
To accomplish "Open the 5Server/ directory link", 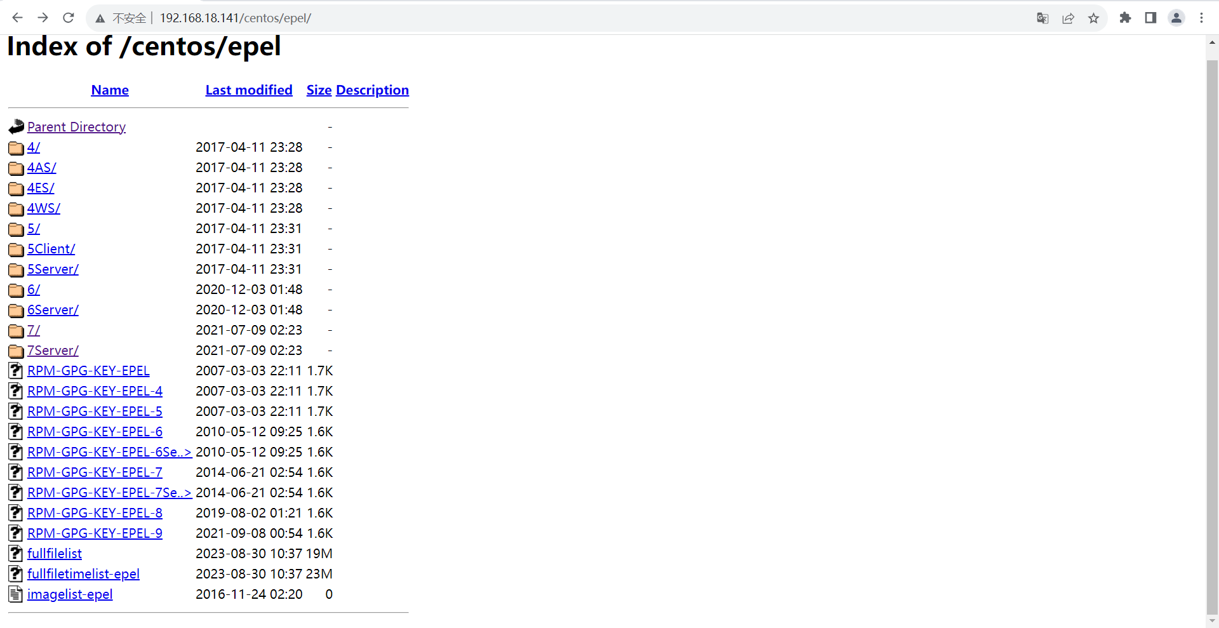I will point(53,269).
